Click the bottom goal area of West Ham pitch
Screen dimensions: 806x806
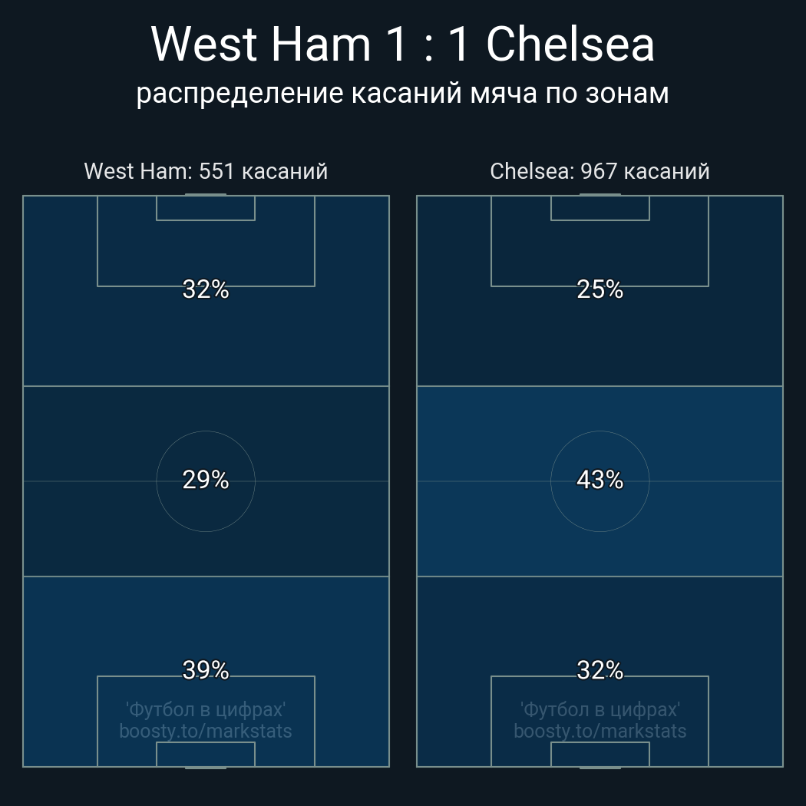pos(206,754)
